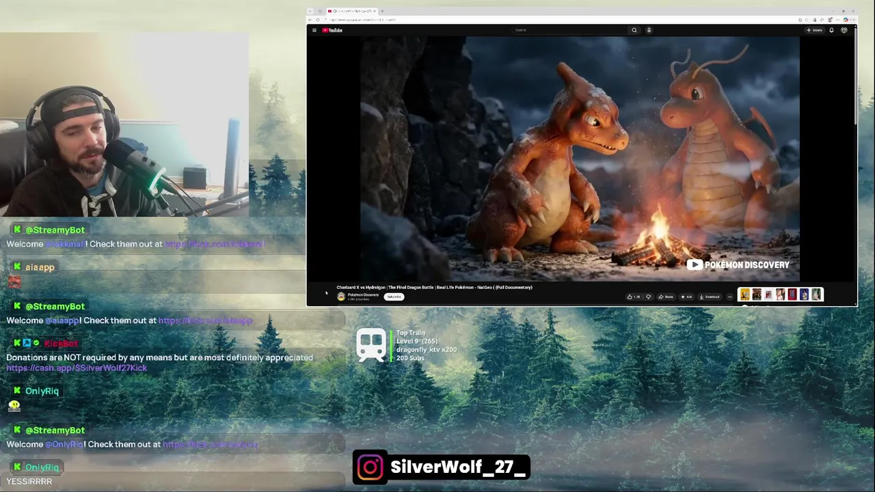This screenshot has width=875, height=492.
Task: Dislike the video with thumbs-down icon
Action: pos(648,297)
